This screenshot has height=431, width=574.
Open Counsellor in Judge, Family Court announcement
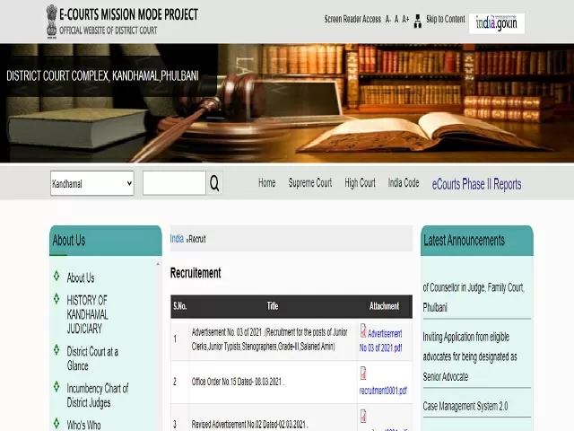474,297
